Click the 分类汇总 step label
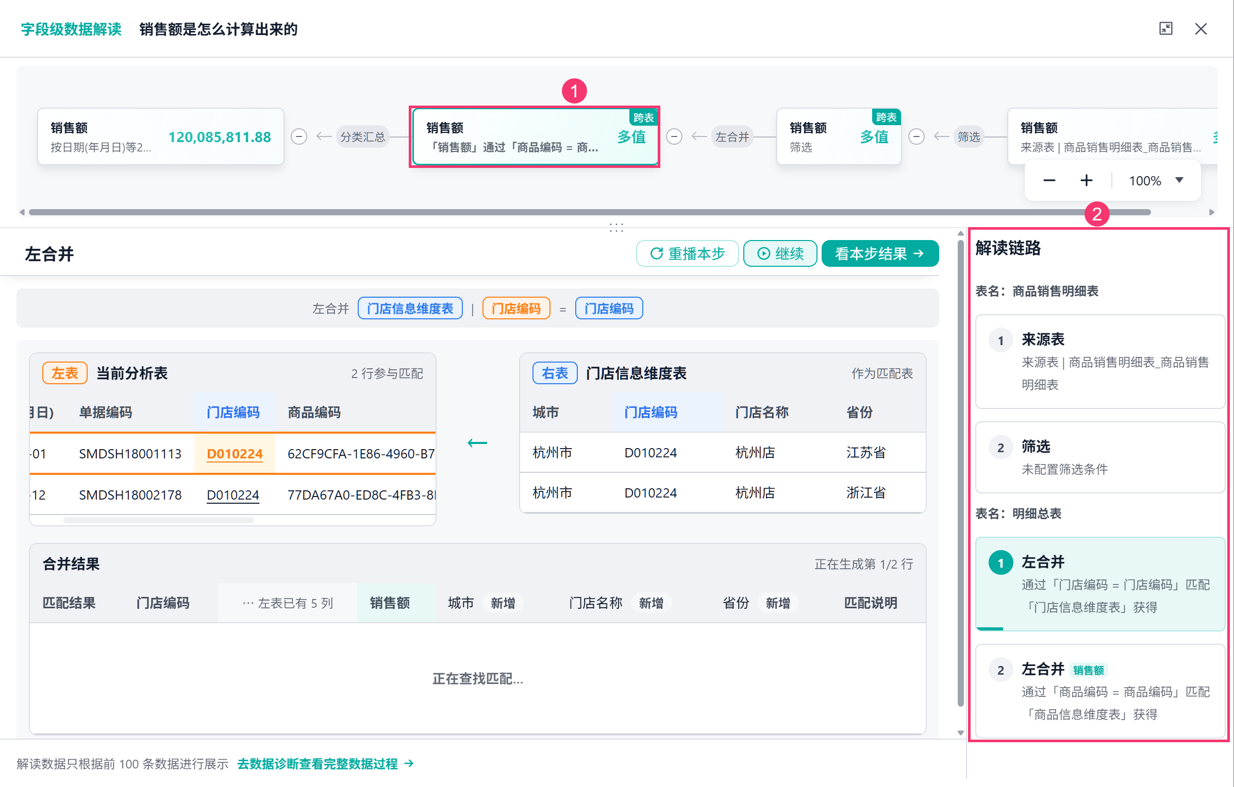1234x787 pixels. [362, 136]
